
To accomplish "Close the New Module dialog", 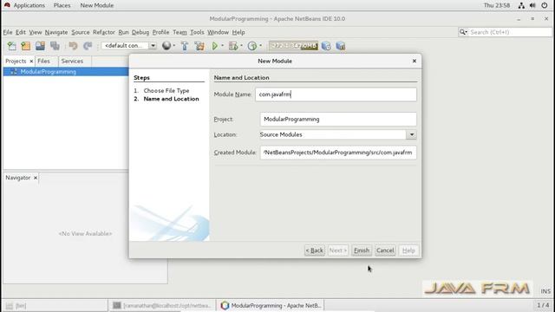I will [415, 61].
